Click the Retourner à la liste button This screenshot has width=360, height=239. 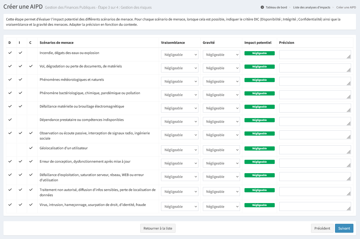coord(158,228)
